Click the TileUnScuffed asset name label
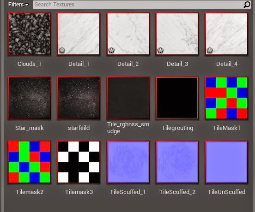 tap(227, 192)
